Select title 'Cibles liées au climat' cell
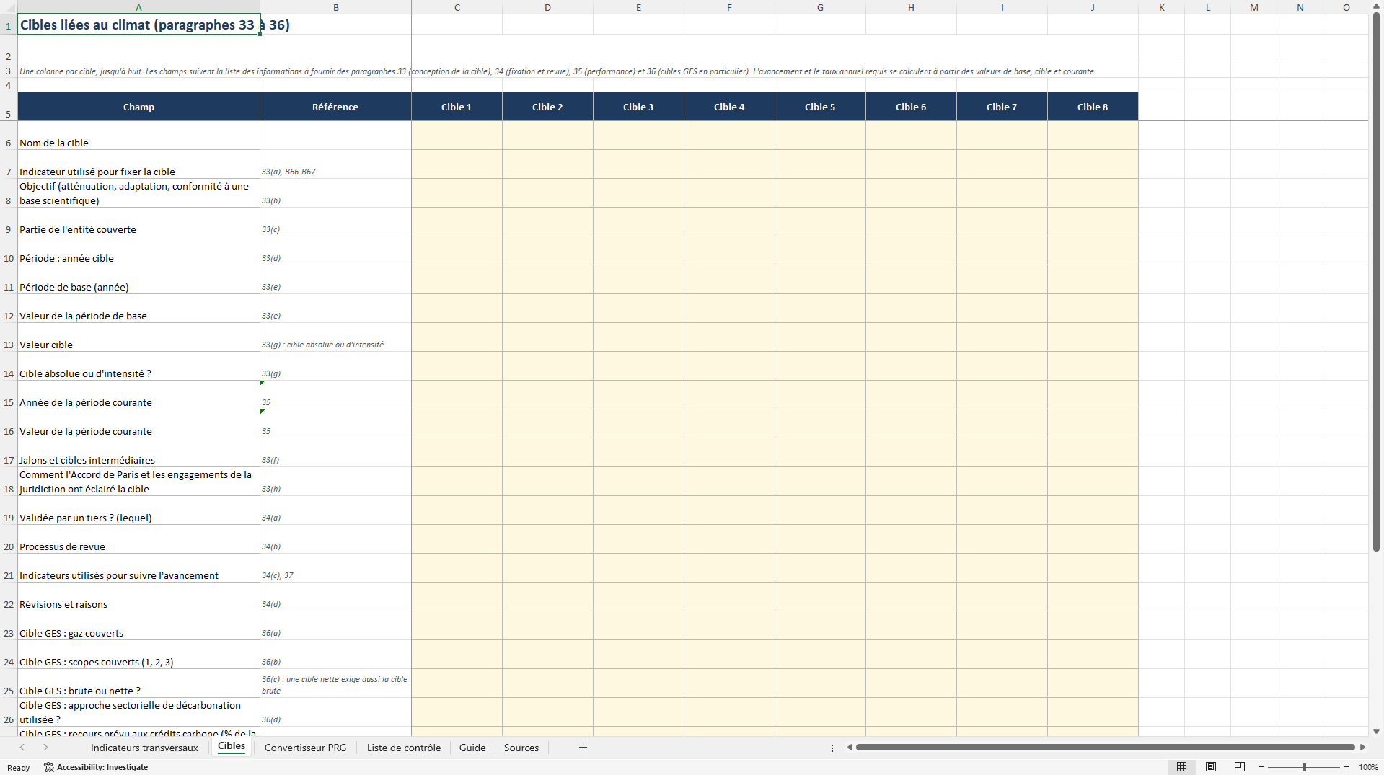The height and width of the screenshot is (775, 1384). click(x=138, y=25)
